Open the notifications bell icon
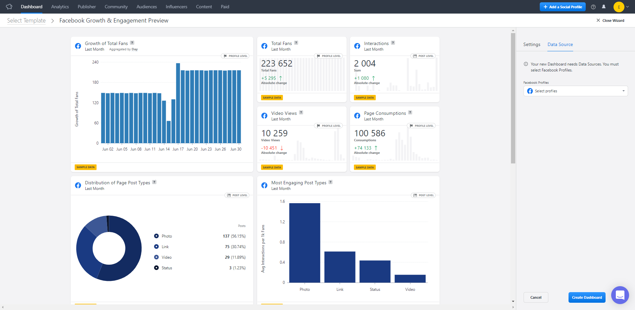 (604, 7)
